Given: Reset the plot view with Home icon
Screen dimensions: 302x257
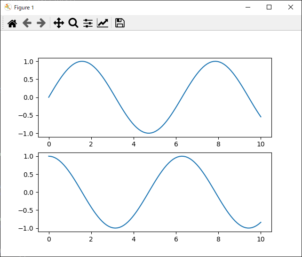Looking at the screenshot, I should click(x=12, y=24).
